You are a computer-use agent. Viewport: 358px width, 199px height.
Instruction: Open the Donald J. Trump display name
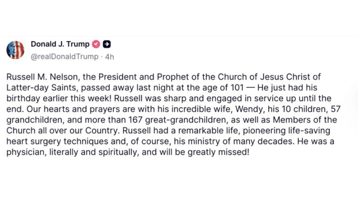point(60,44)
